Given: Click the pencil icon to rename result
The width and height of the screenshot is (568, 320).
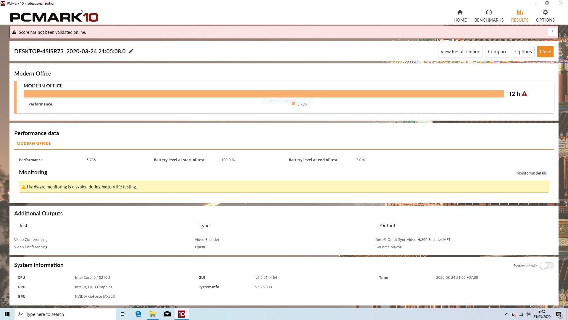Looking at the screenshot, I should click(131, 51).
